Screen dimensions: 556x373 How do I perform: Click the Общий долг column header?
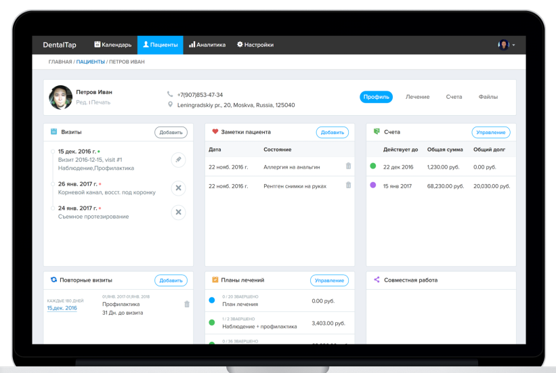point(490,150)
